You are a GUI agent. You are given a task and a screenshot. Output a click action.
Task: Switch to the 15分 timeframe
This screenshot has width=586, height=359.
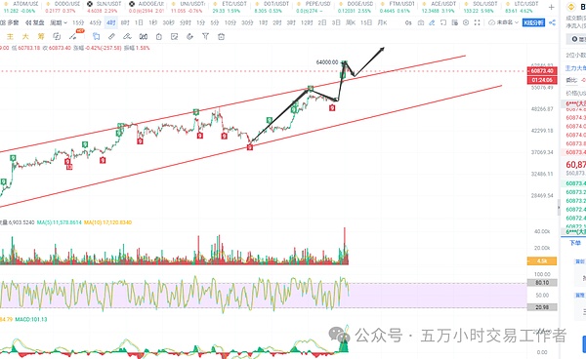(x=78, y=22)
